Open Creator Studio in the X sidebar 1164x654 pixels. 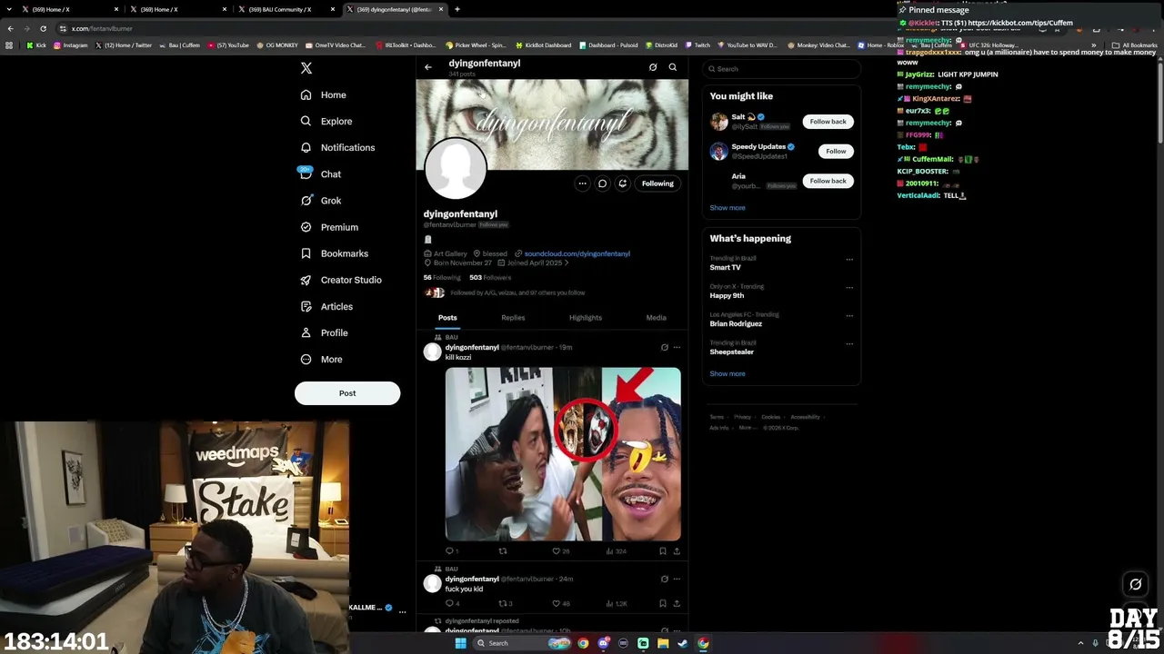(340, 280)
